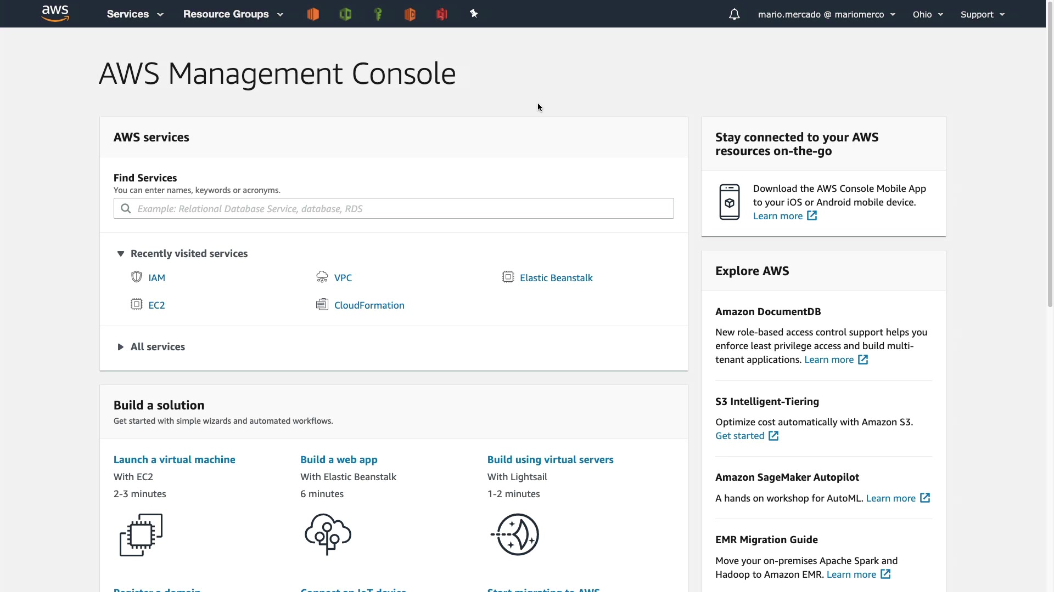Open the orange EC2 shortcut in navbar
Screen dimensions: 1054x592
point(313,14)
